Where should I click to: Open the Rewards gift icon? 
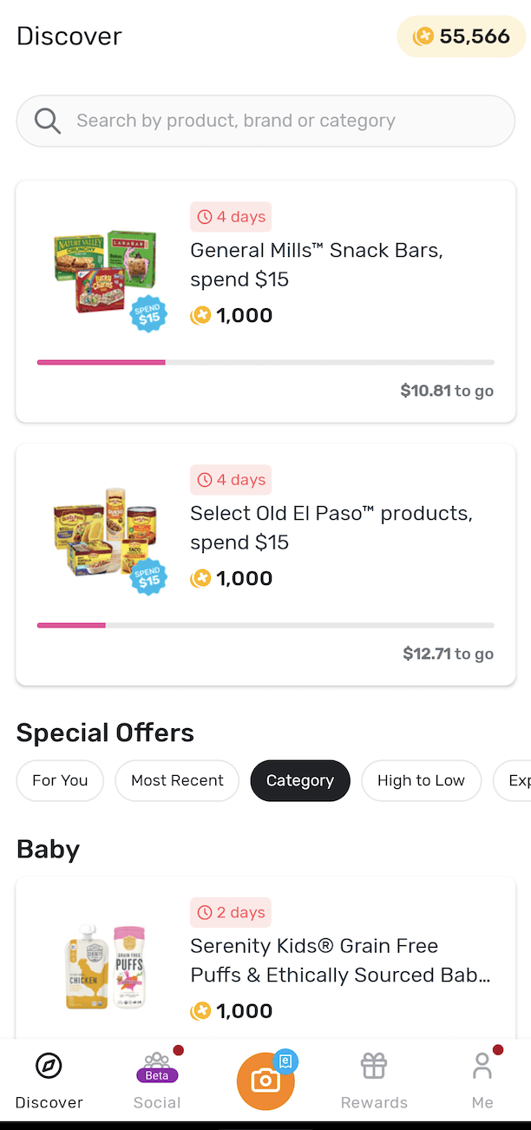[x=373, y=1065]
